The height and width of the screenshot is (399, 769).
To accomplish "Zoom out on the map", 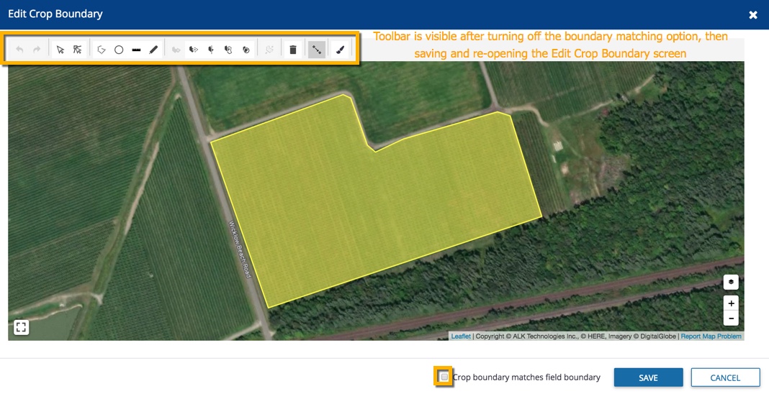I will [731, 318].
